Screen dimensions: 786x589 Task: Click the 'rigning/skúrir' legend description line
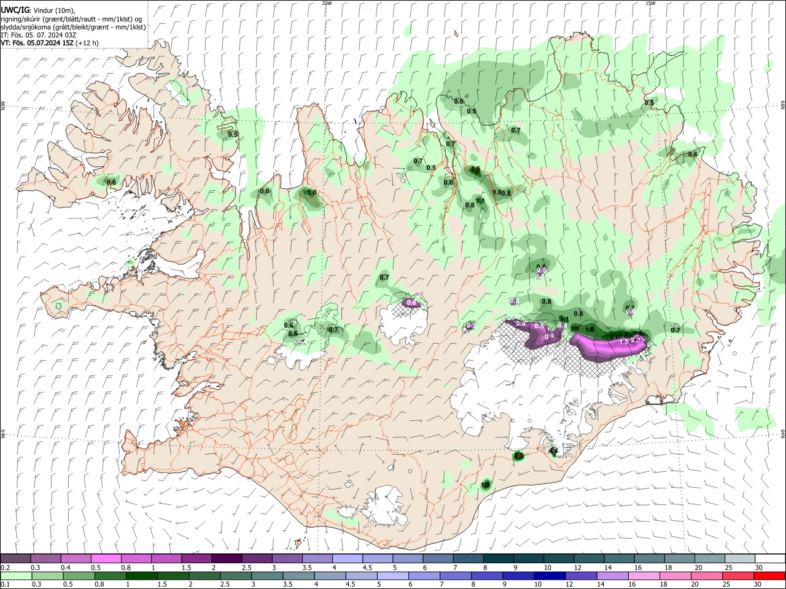click(x=71, y=19)
